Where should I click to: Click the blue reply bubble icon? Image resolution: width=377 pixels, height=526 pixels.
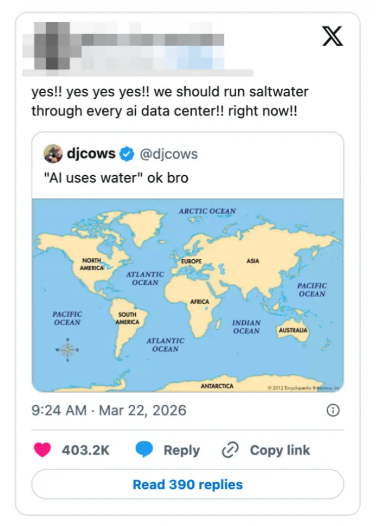point(144,450)
